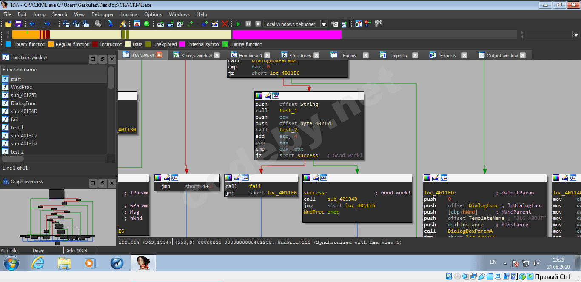Click the red warning triangle window icon

(x=137, y=24)
